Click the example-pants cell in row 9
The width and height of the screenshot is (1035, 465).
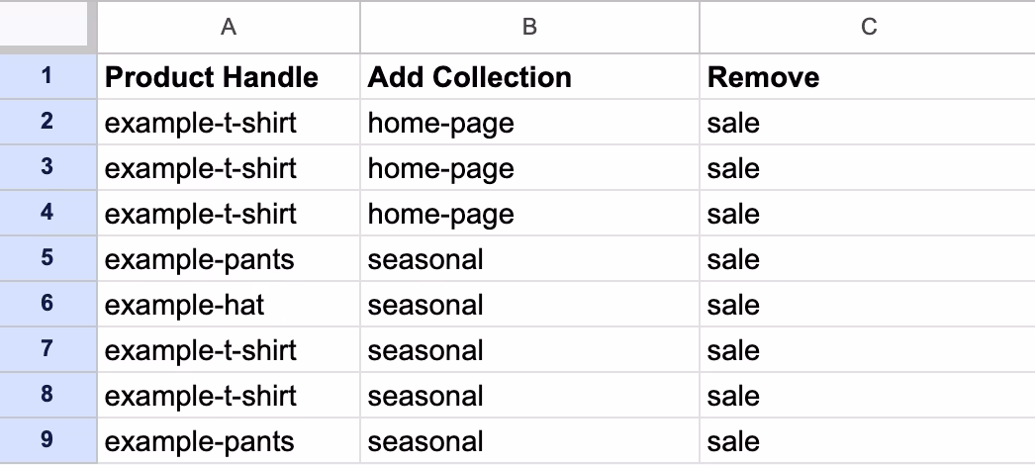point(229,441)
